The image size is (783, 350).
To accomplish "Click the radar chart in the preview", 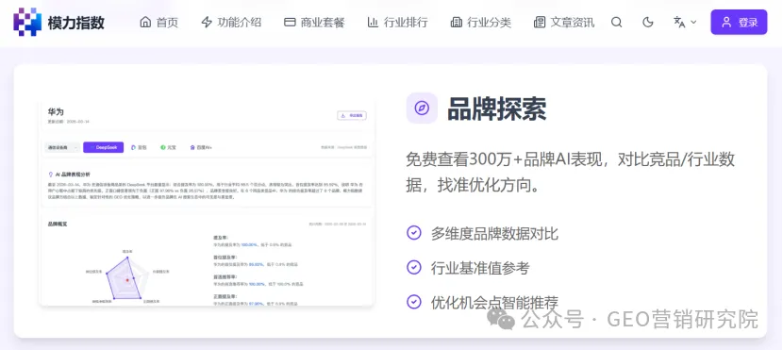I will click(x=127, y=277).
